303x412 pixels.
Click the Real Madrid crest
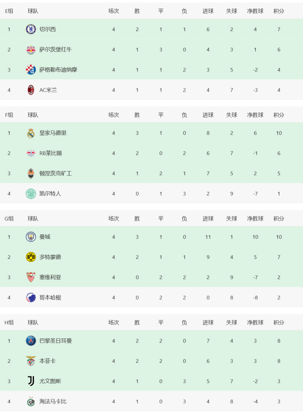click(31, 133)
